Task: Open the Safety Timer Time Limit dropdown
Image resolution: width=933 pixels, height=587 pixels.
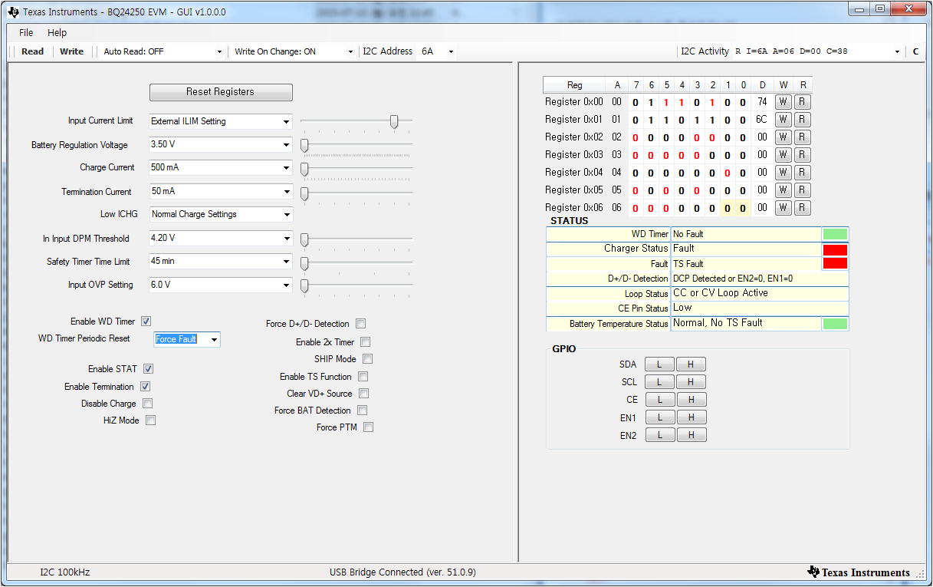Action: 221,262
